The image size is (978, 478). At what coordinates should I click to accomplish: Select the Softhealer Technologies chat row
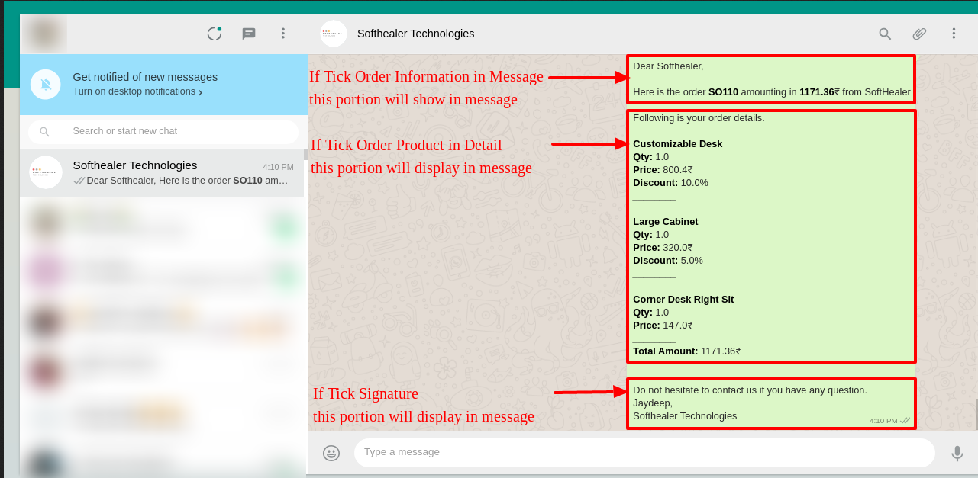(162, 173)
